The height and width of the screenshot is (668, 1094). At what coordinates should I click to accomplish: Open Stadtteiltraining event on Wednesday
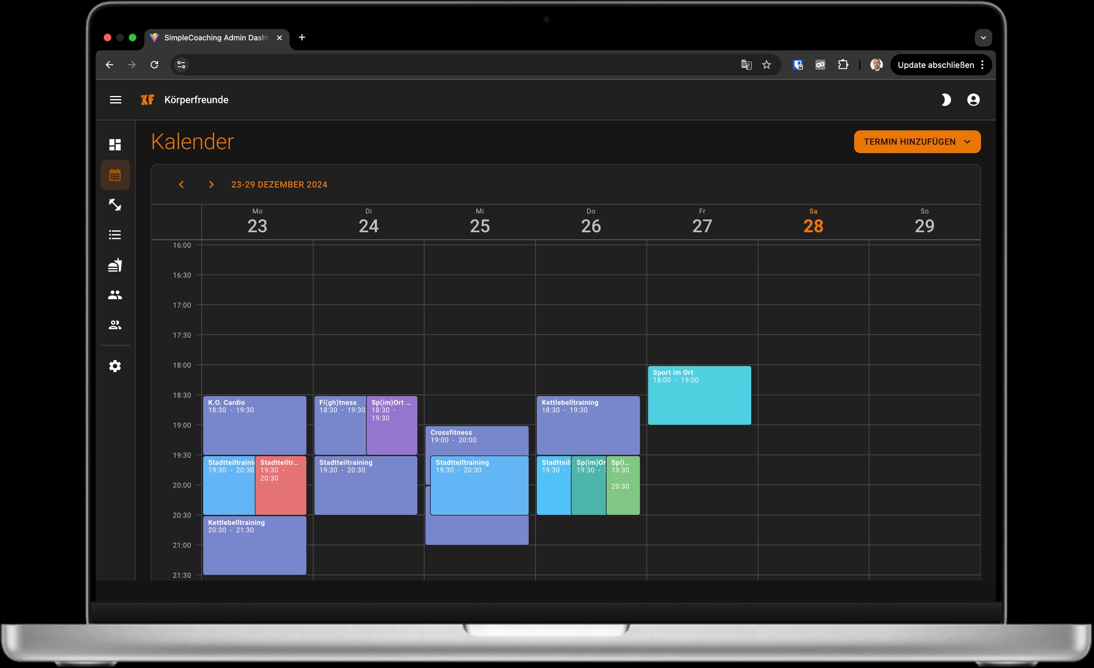tap(479, 486)
